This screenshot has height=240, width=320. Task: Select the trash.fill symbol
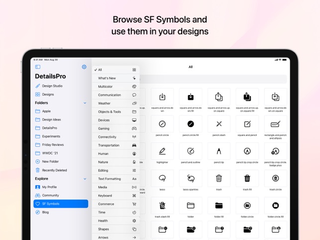point(247,178)
